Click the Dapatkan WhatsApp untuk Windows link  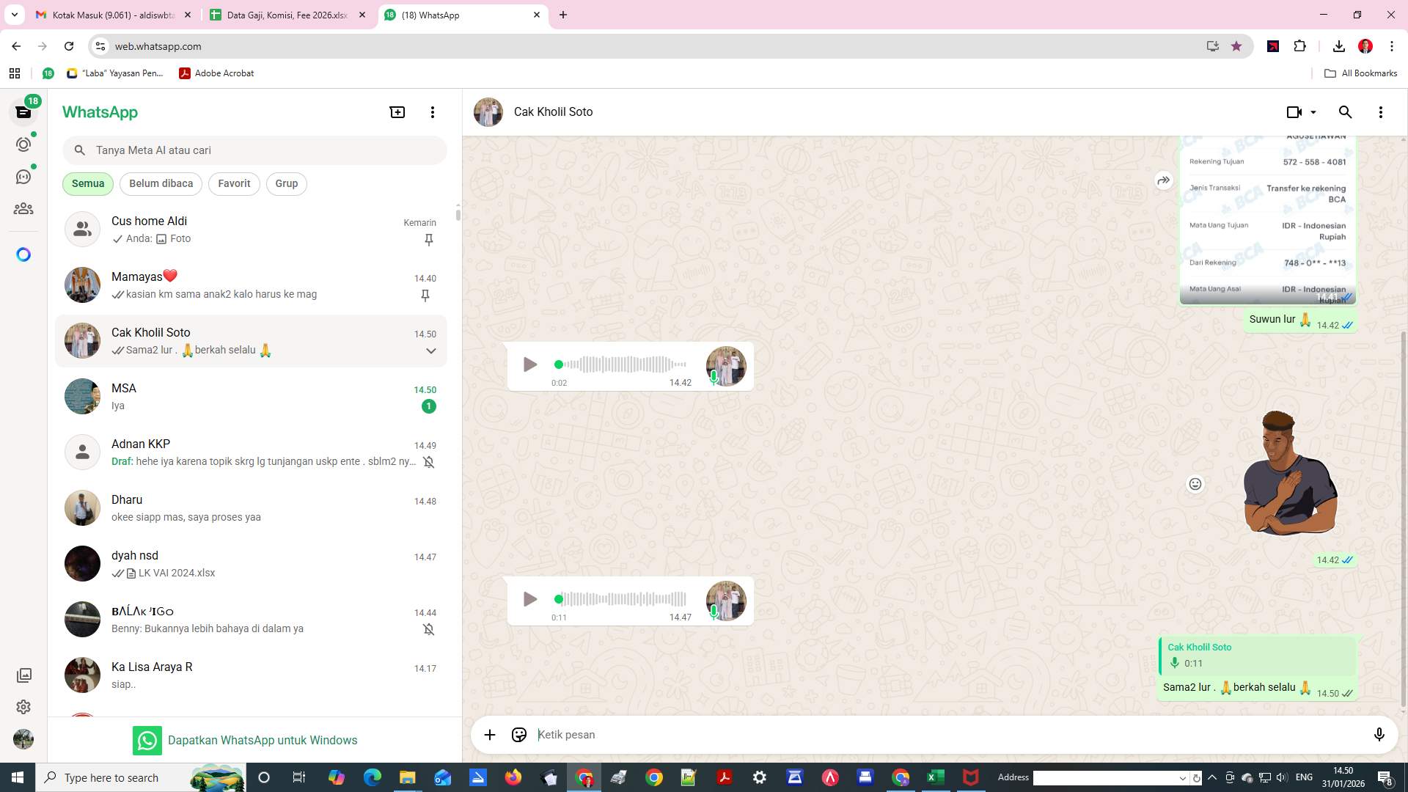click(x=263, y=740)
